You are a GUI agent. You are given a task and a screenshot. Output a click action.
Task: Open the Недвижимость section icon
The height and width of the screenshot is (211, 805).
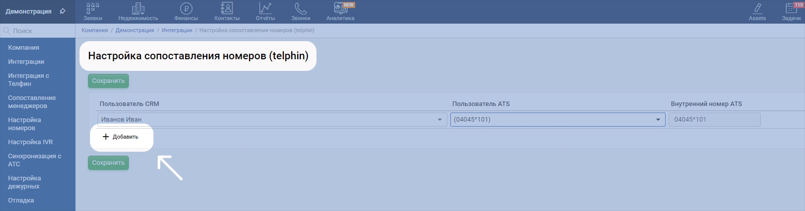(138, 9)
